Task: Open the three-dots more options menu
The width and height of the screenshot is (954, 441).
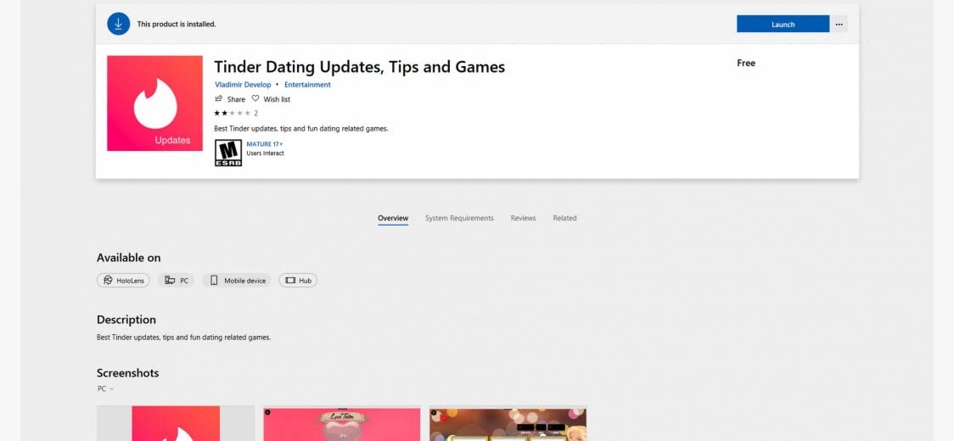Action: (839, 25)
